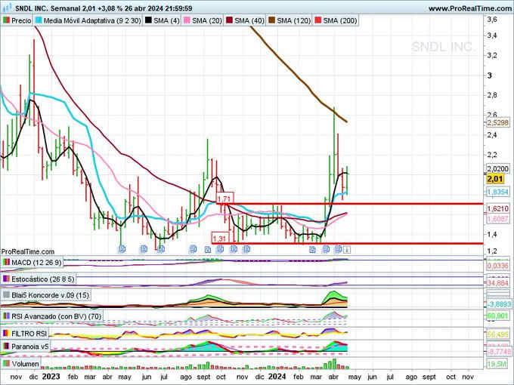Click the red SMA (200) color swatch
The width and height of the screenshot is (514, 385).
tap(318, 20)
